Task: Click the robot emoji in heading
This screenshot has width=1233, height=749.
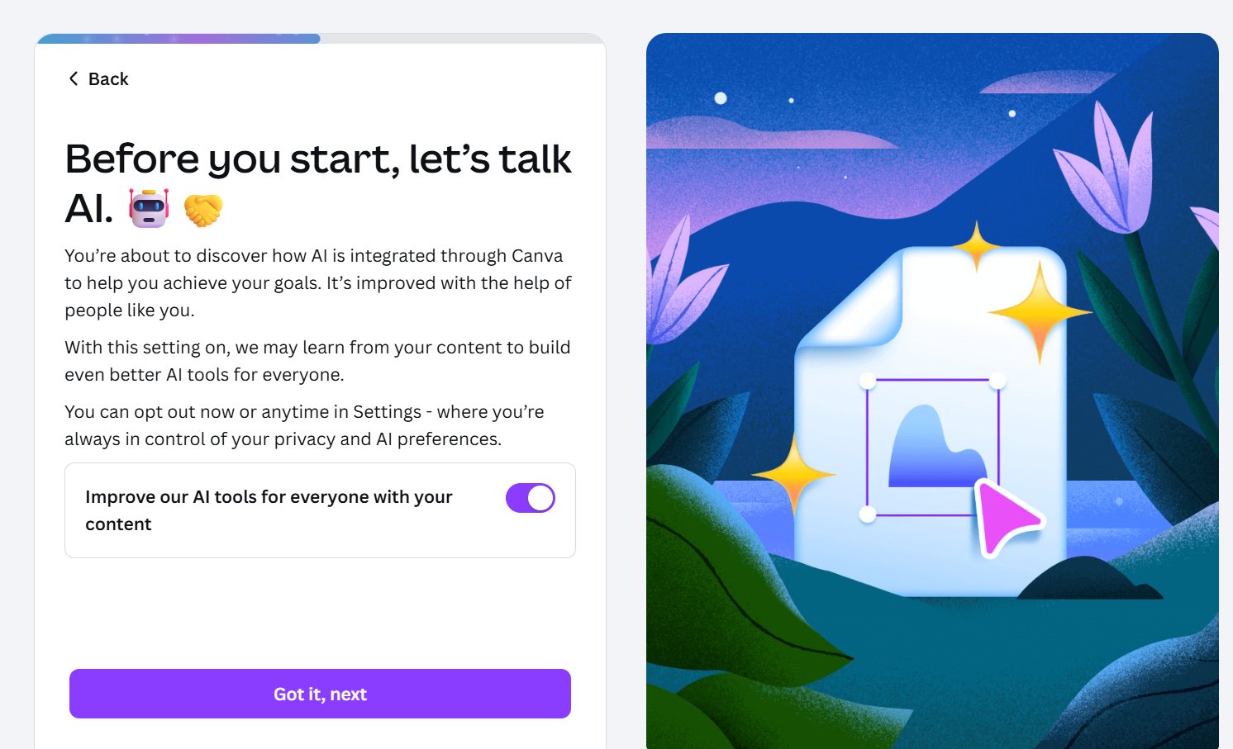Action: tap(150, 208)
